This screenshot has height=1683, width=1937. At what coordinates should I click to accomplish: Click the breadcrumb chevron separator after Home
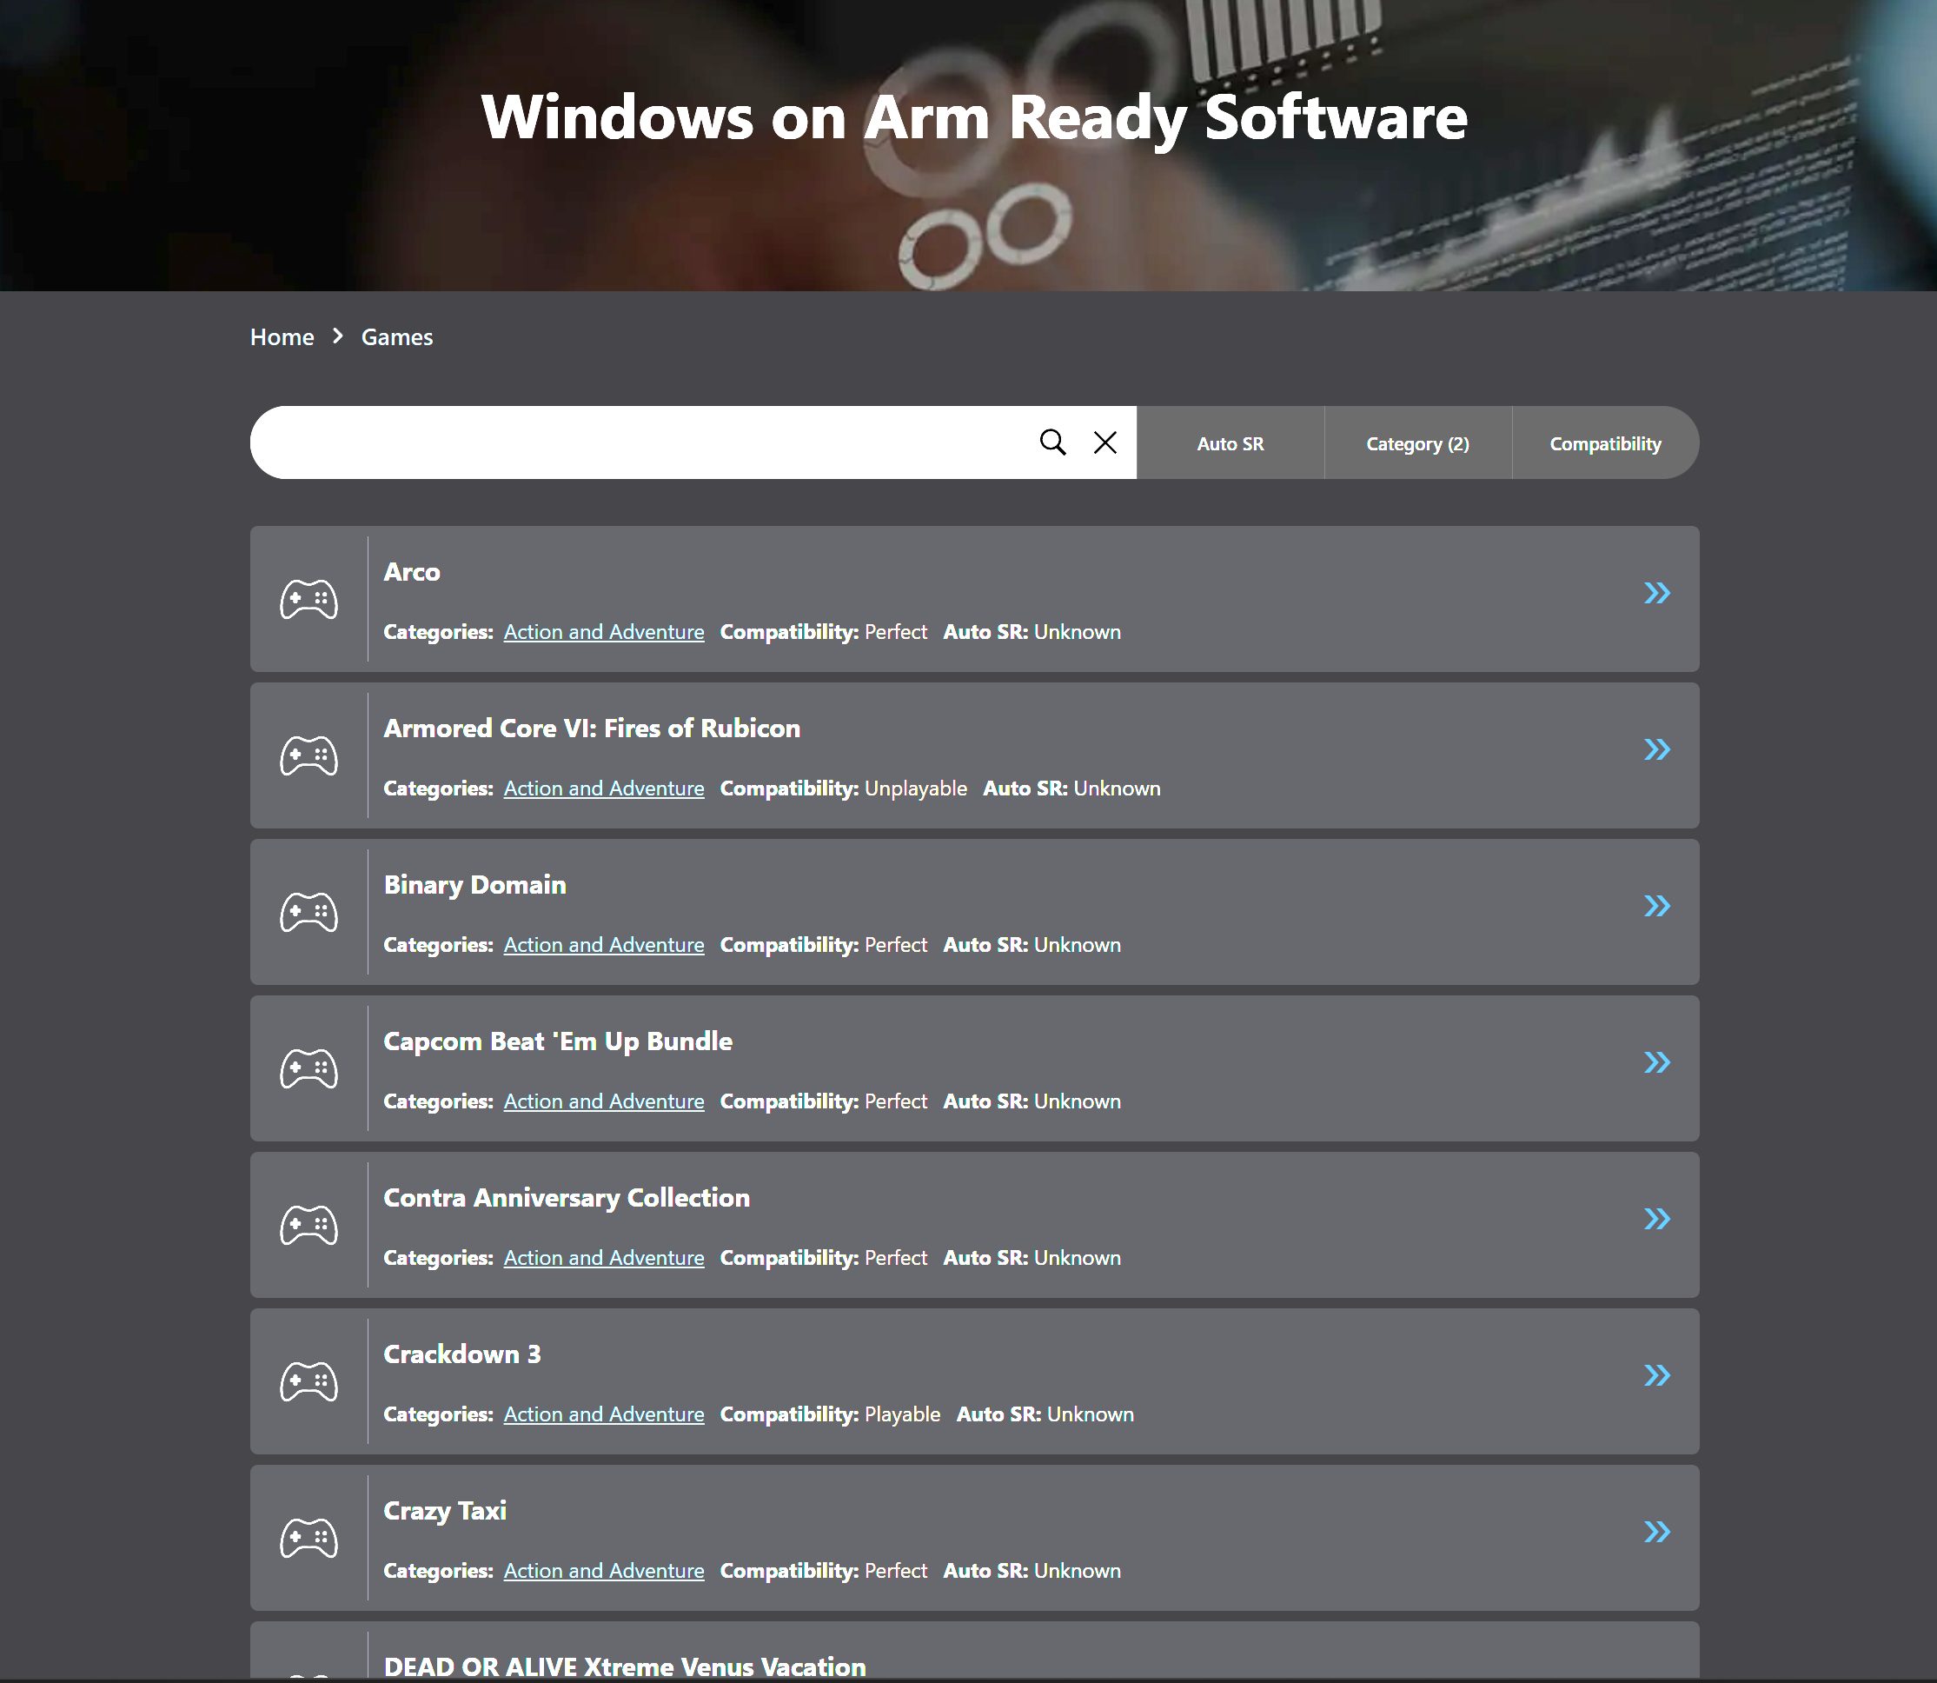point(338,336)
